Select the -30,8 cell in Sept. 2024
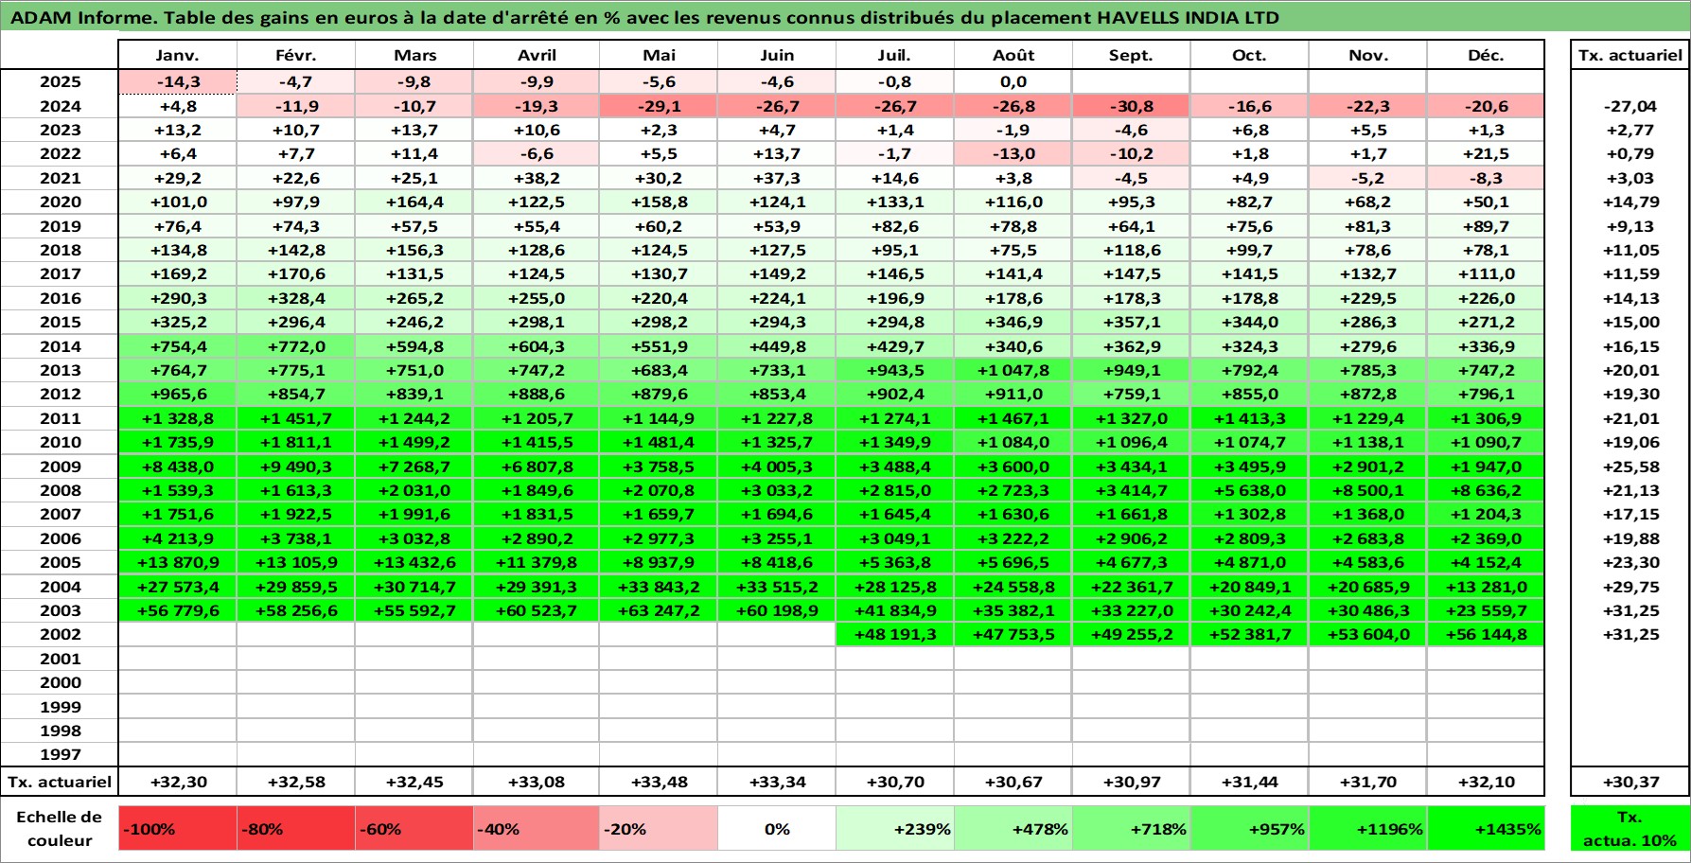The image size is (1691, 863). tap(1131, 106)
